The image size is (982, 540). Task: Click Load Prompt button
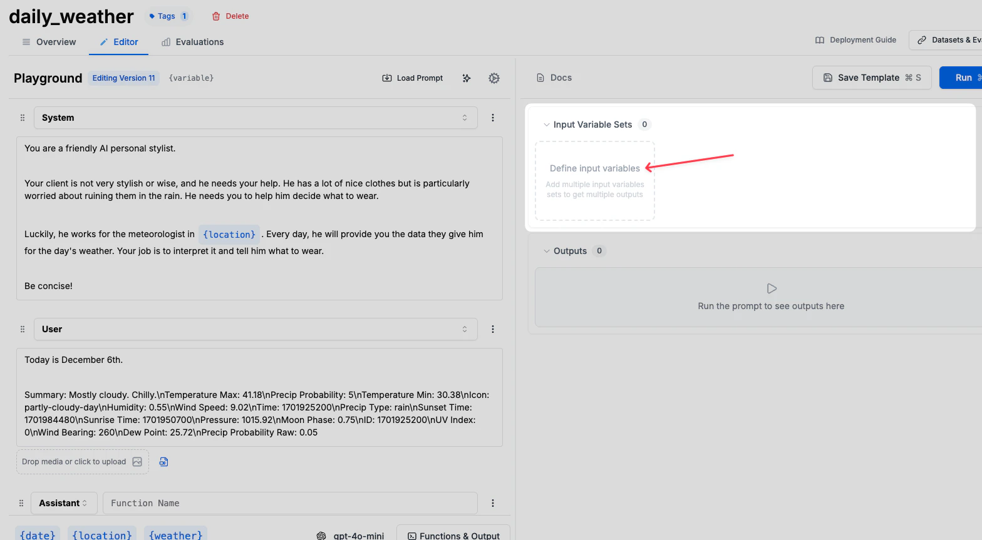(413, 78)
